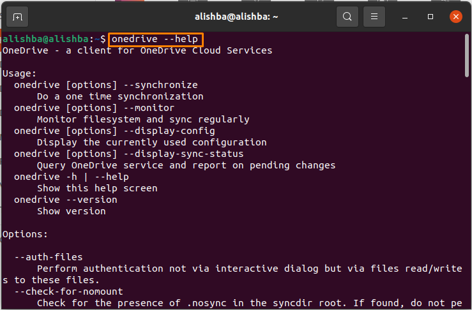472x310 pixels.
Task: Click the --display-config usage line
Action: pyautogui.click(x=114, y=131)
